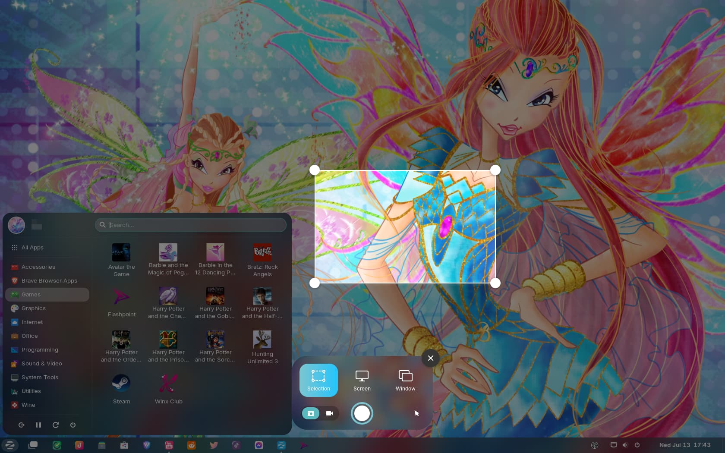This screenshot has height=453, width=725.
Task: Open the Wine category
Action: [47, 405]
